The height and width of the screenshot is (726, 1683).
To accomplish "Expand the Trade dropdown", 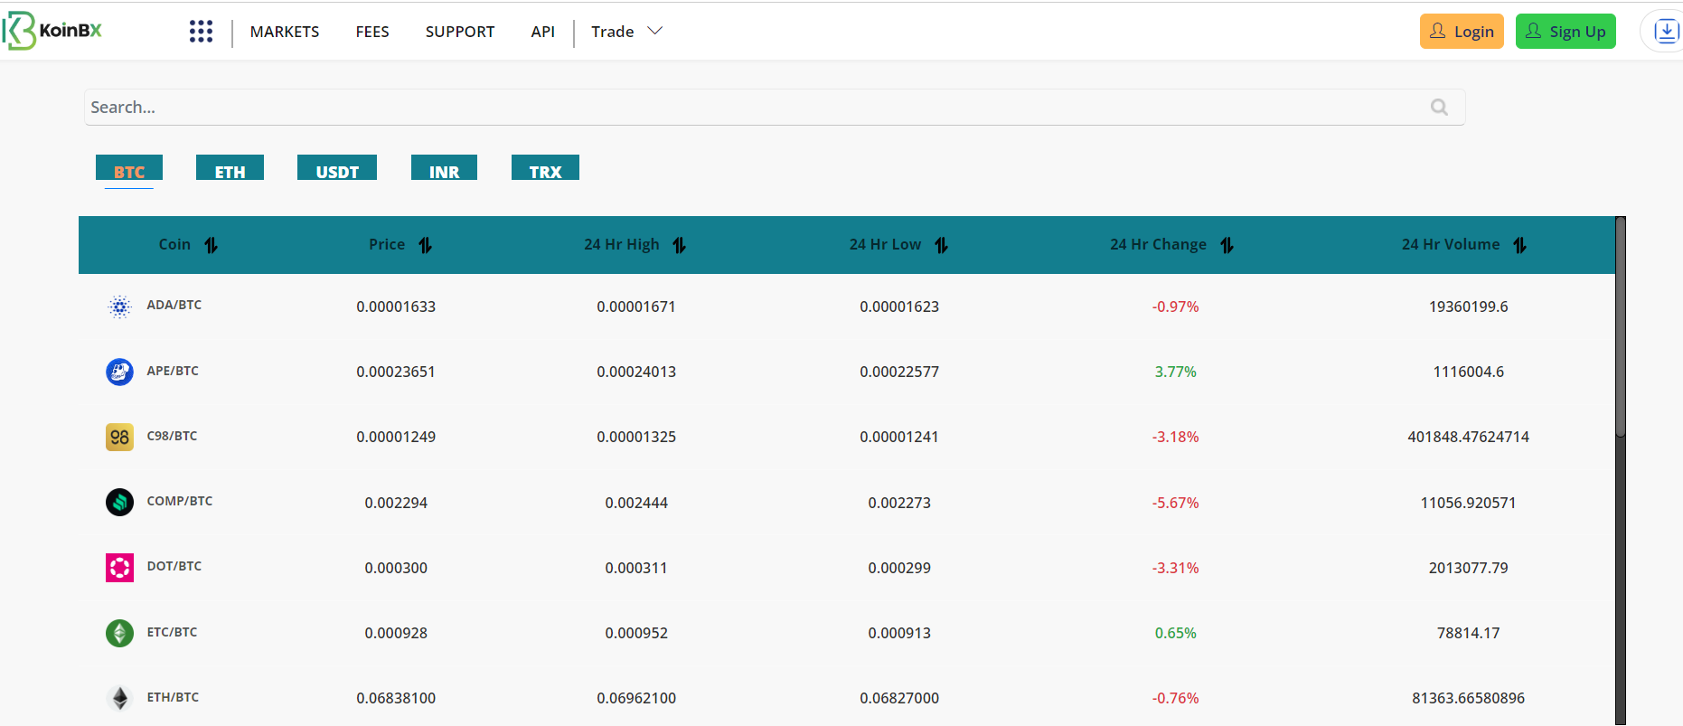I will coord(627,32).
